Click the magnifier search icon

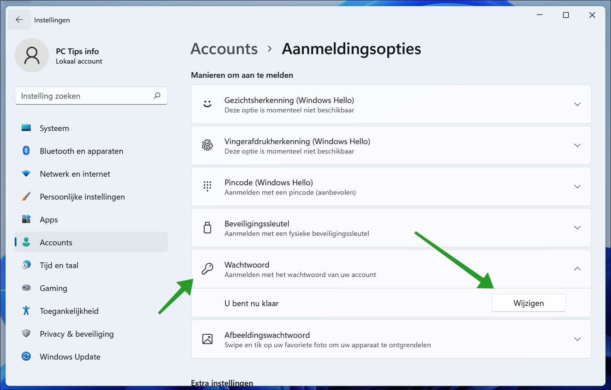pos(157,96)
